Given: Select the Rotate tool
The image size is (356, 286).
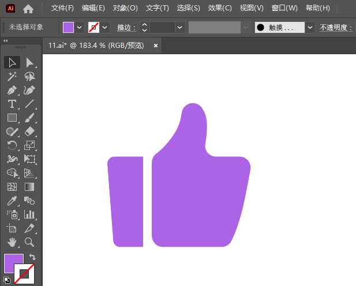Looking at the screenshot, I should click(x=12, y=145).
